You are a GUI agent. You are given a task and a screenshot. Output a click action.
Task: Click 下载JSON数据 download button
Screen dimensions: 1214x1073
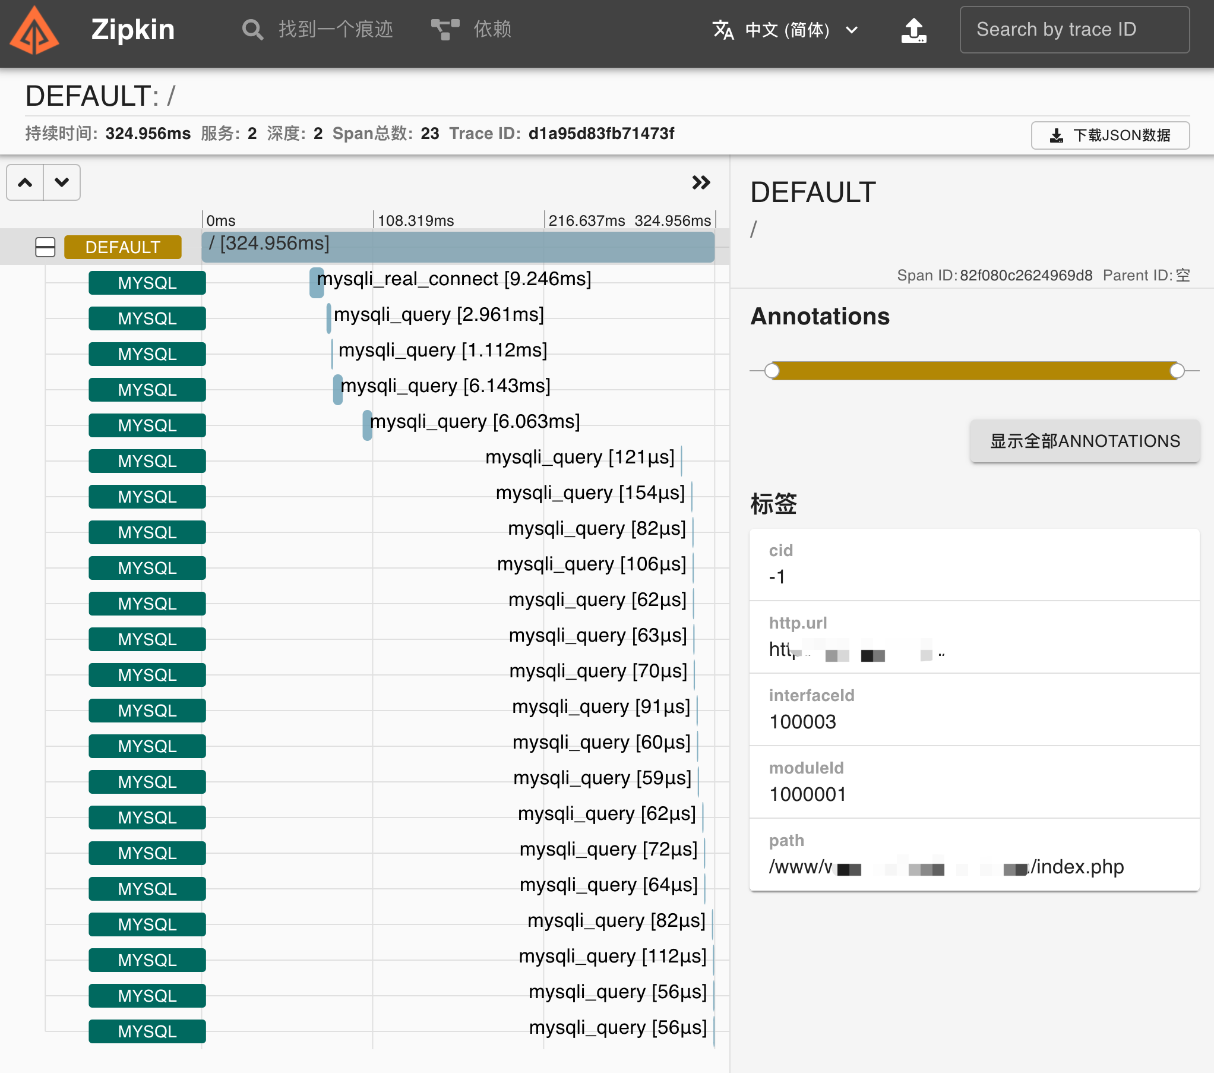click(1109, 135)
